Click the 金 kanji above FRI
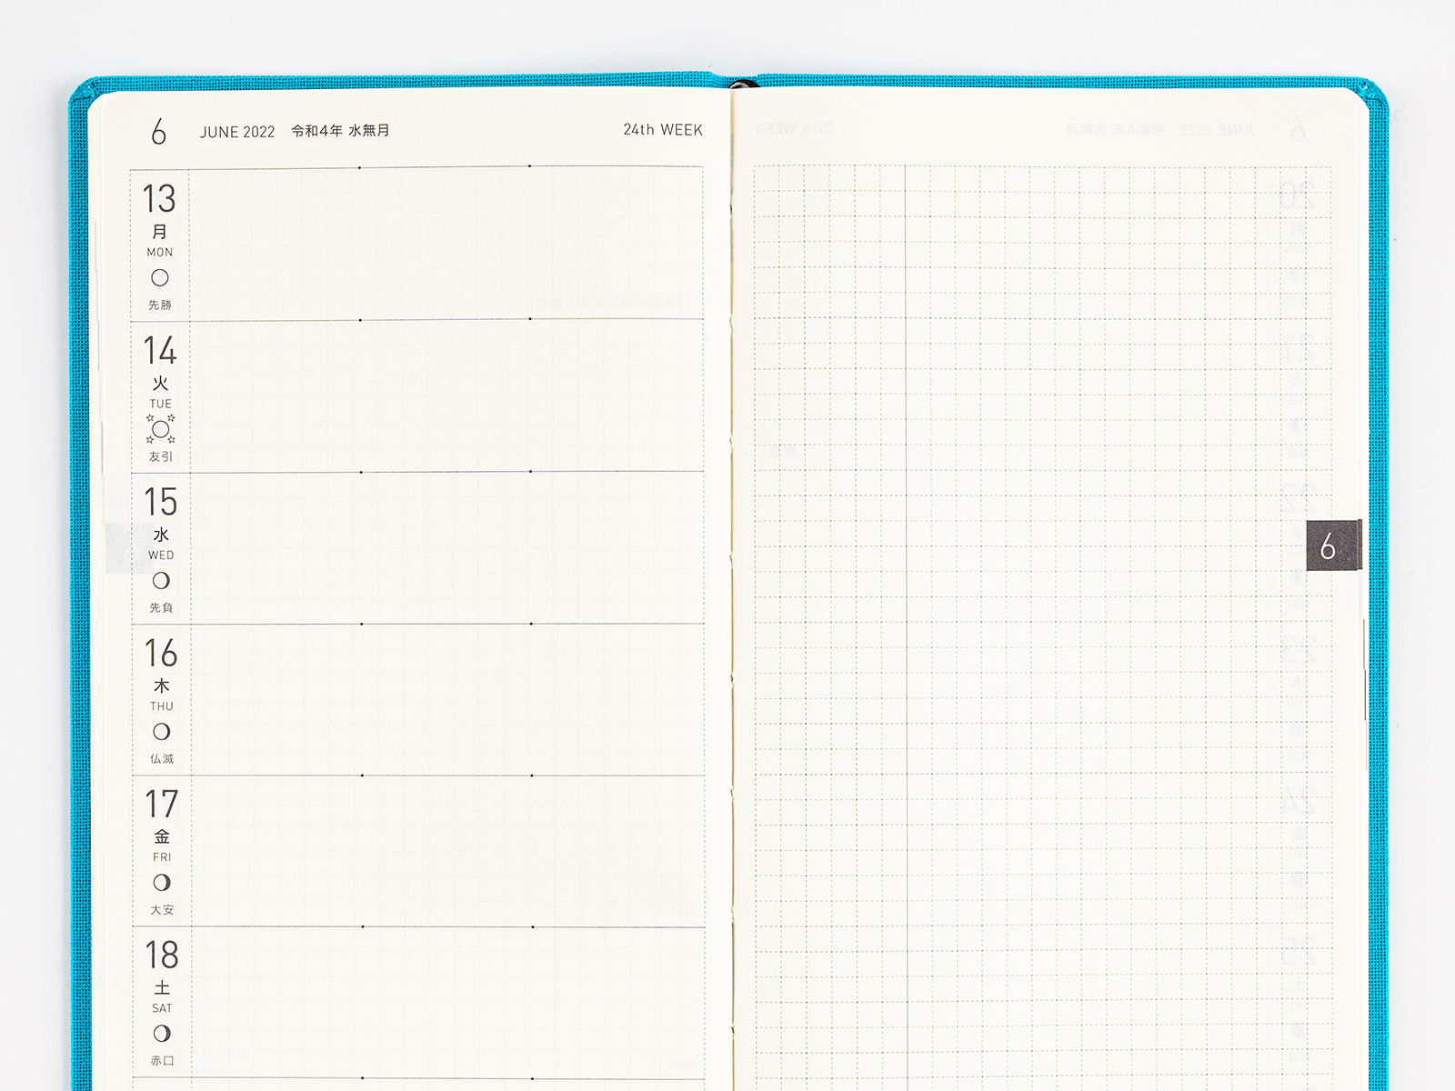The width and height of the screenshot is (1455, 1091). (162, 836)
